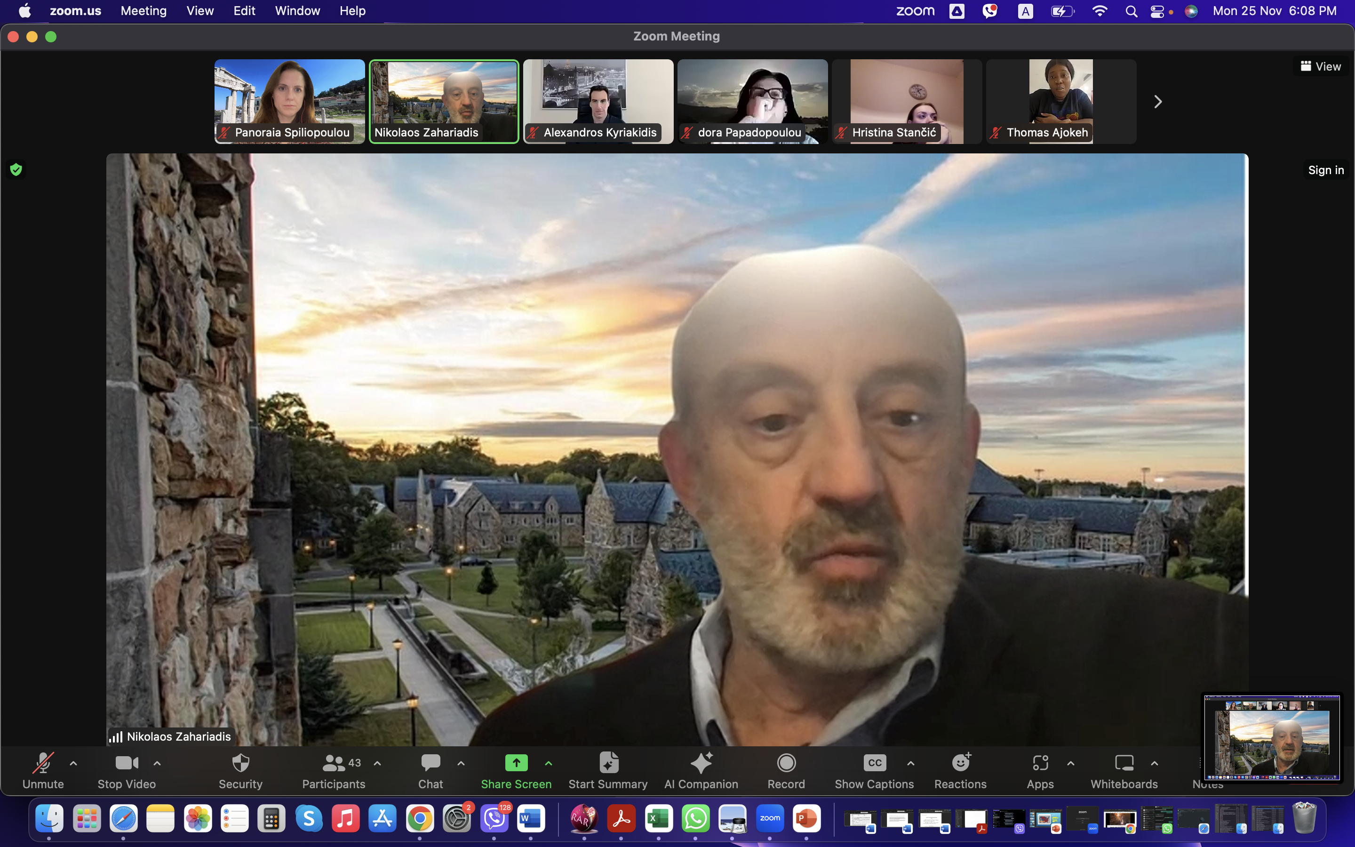Open Wi-Fi status in the menu bar
This screenshot has width=1355, height=847.
tap(1100, 11)
